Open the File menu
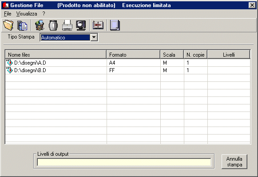Image resolution: width=258 pixels, height=177 pixels. 8,14
